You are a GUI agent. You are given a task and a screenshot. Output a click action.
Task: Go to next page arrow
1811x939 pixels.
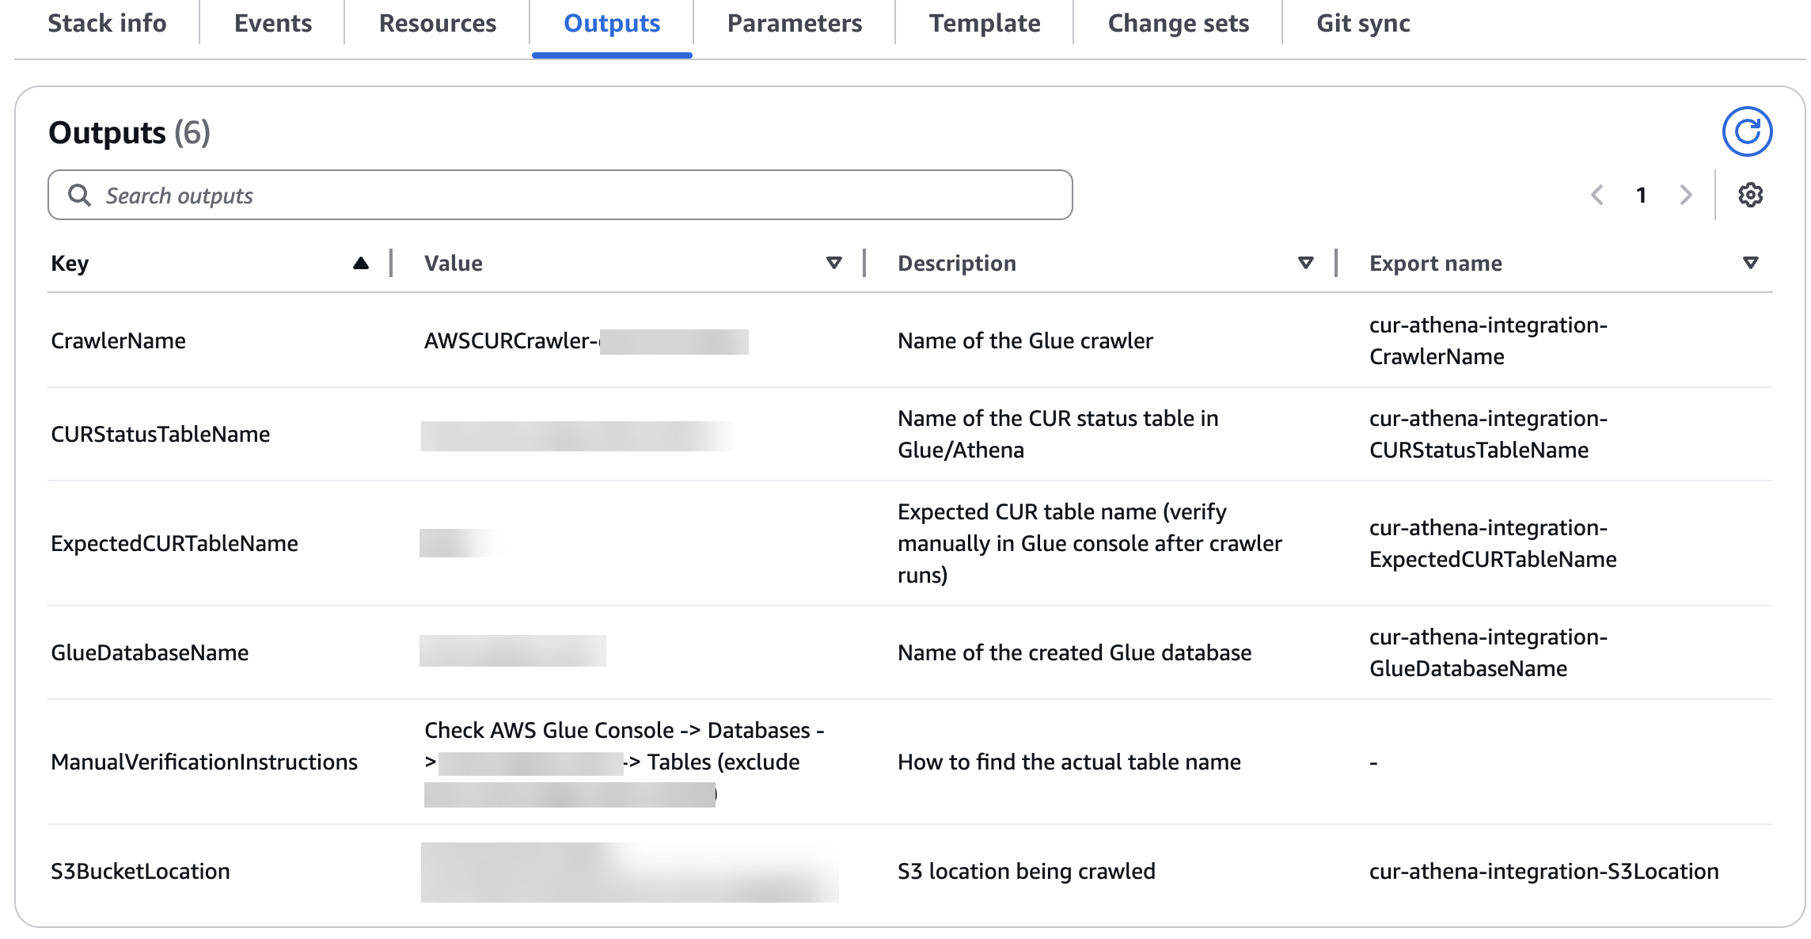point(1685,195)
